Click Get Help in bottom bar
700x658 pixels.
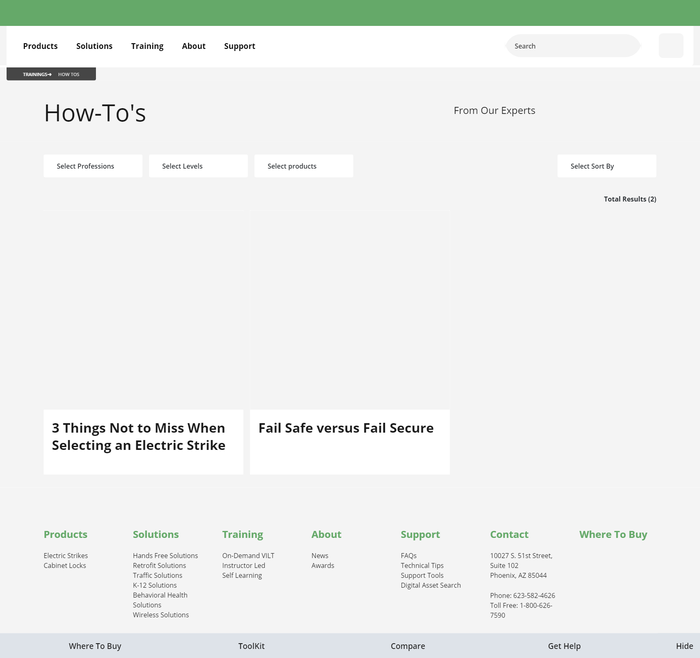(x=565, y=646)
